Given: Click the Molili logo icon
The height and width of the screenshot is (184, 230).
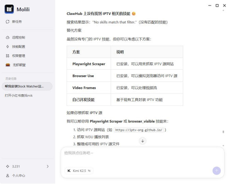Looking at the screenshot, I should click(9, 9).
